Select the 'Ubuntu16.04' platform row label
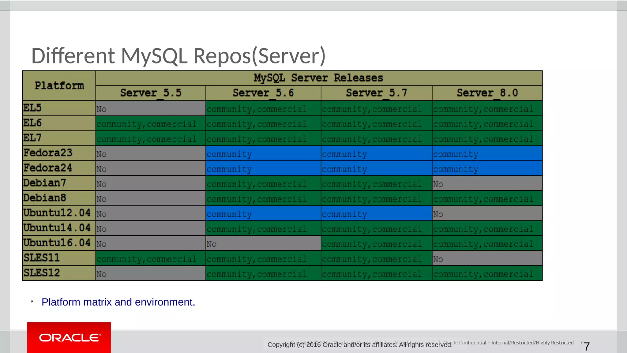Image resolution: width=627 pixels, height=353 pixels. point(59,243)
